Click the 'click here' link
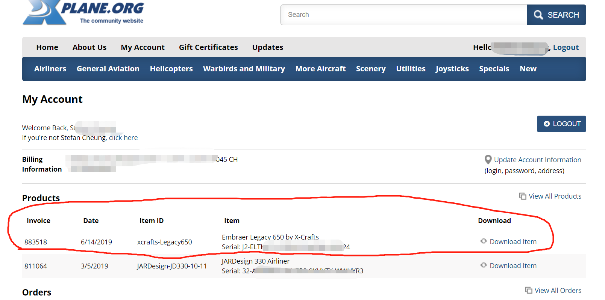This screenshot has width=605, height=300. point(123,137)
